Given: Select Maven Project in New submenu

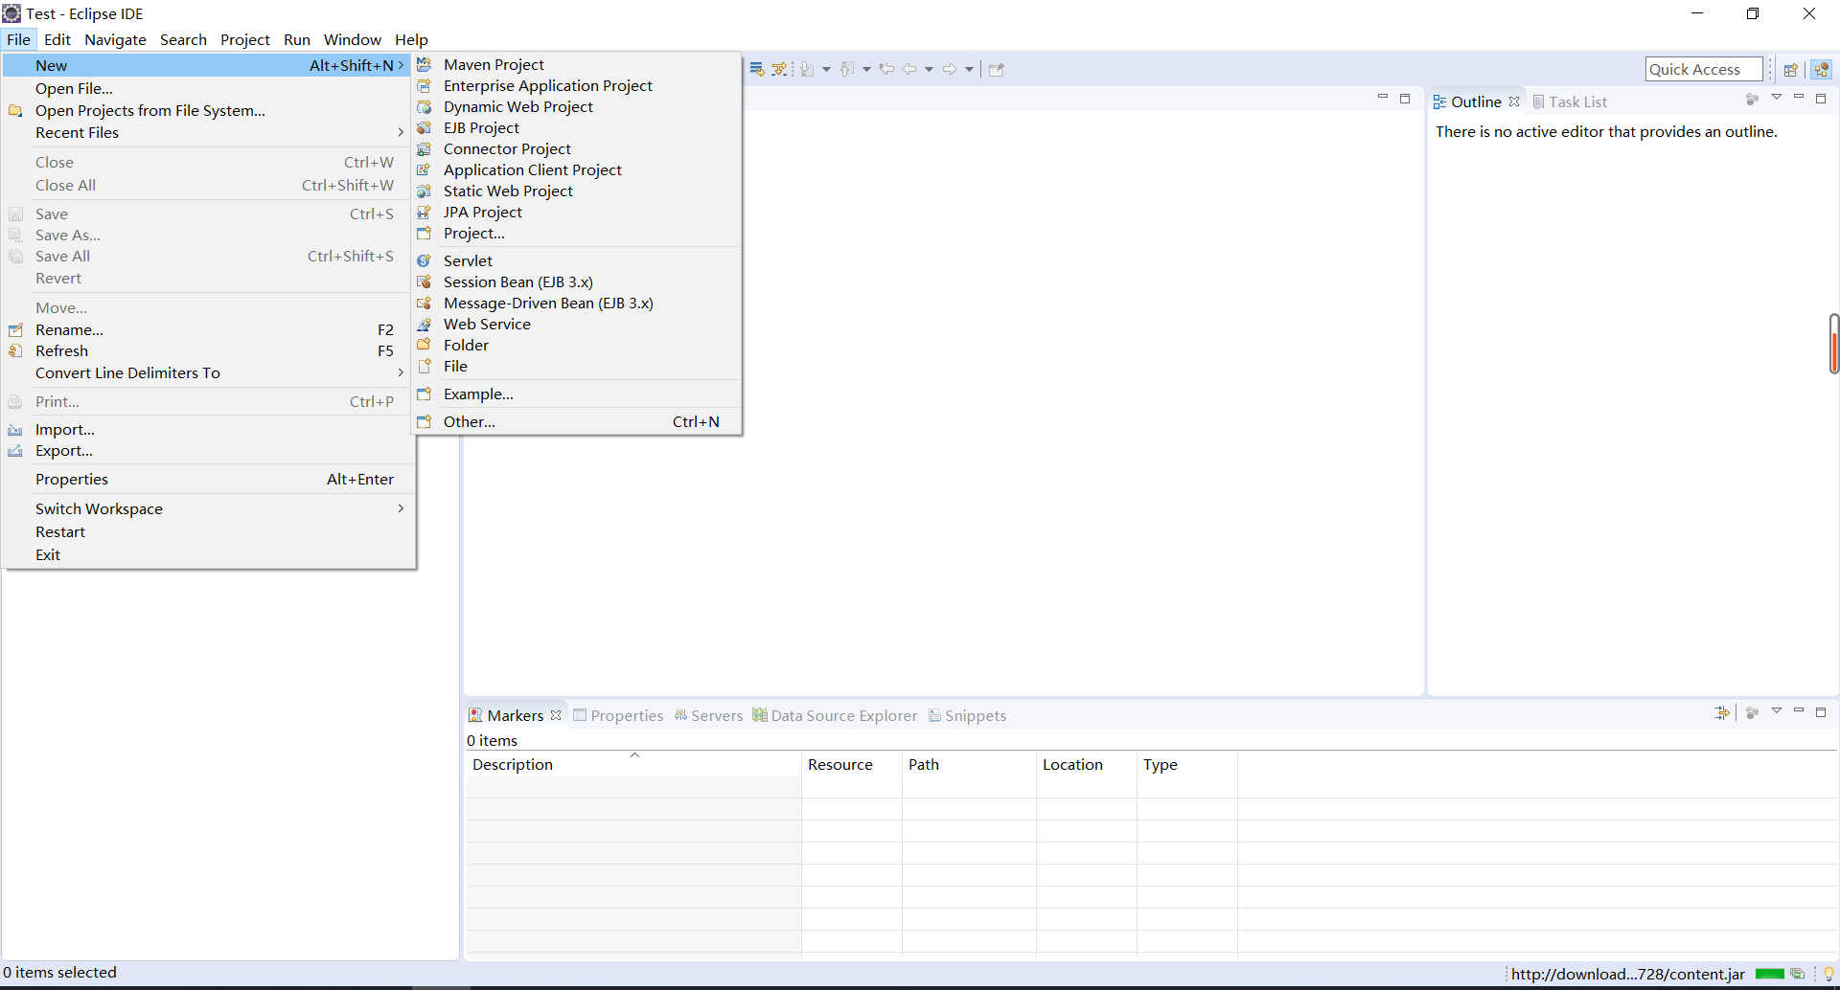Looking at the screenshot, I should point(577,64).
